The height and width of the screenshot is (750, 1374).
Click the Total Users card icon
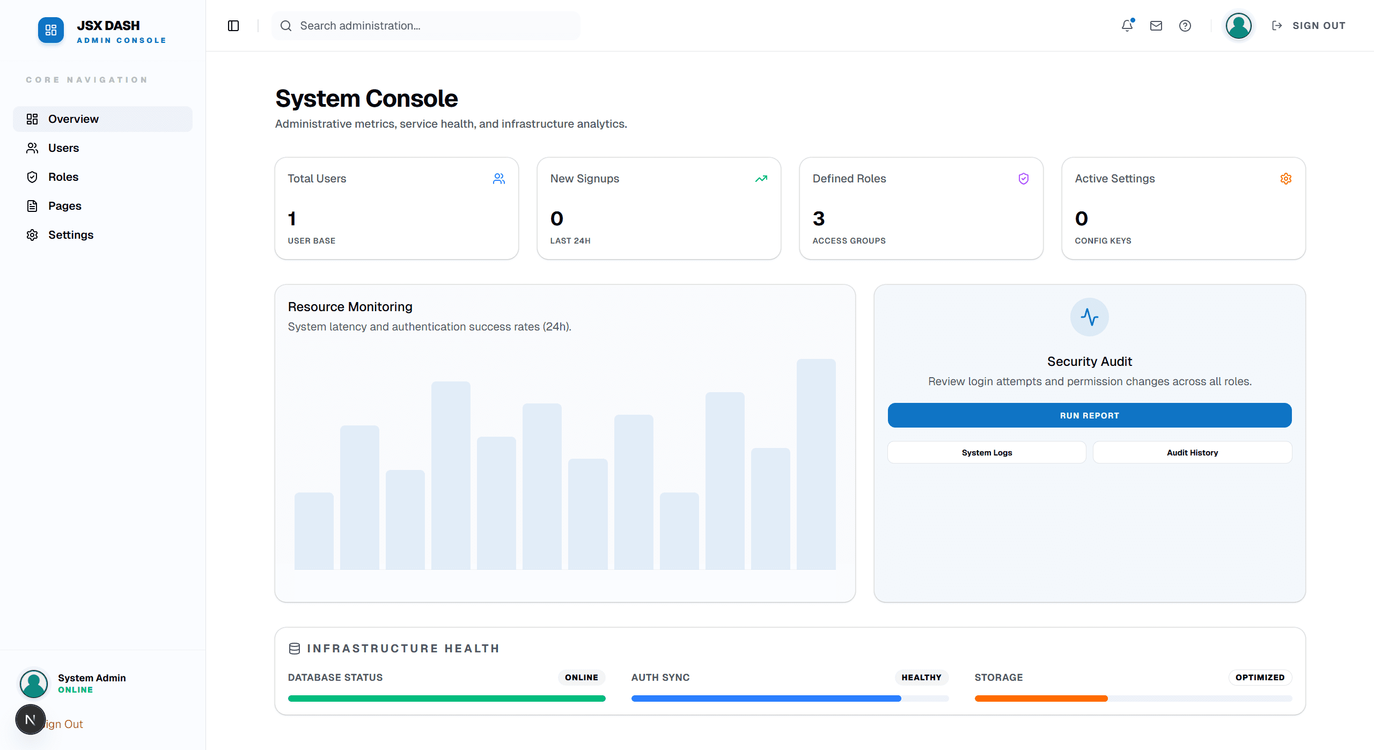click(x=499, y=179)
